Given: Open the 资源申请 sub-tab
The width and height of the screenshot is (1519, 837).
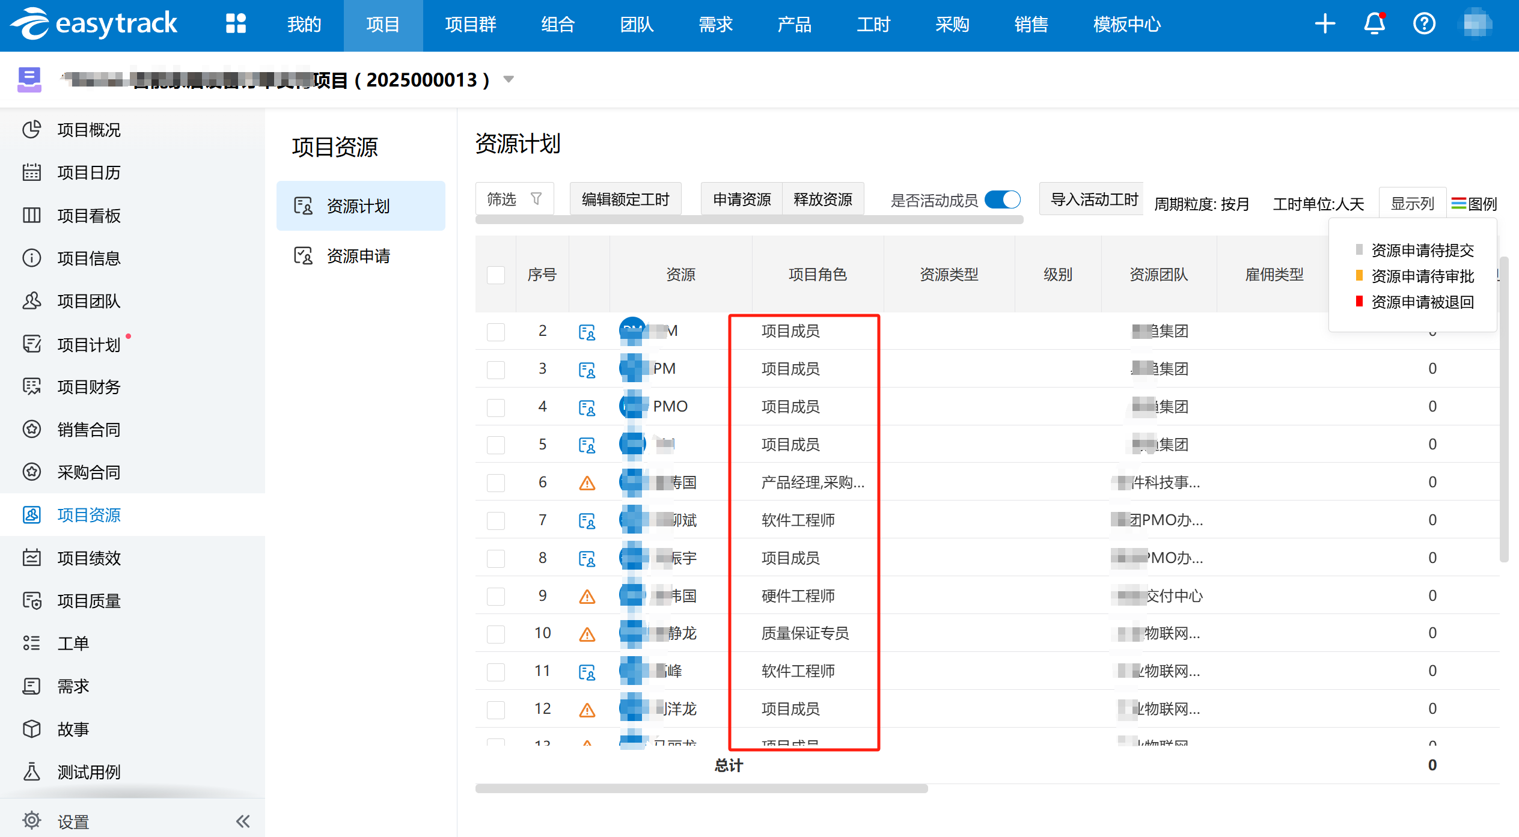Looking at the screenshot, I should [358, 256].
